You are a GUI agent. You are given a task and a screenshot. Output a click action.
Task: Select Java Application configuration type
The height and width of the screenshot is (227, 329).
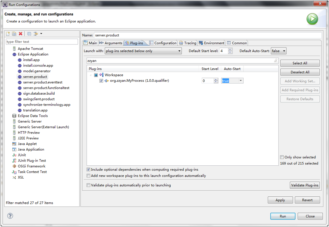pyautogui.click(x=31, y=149)
